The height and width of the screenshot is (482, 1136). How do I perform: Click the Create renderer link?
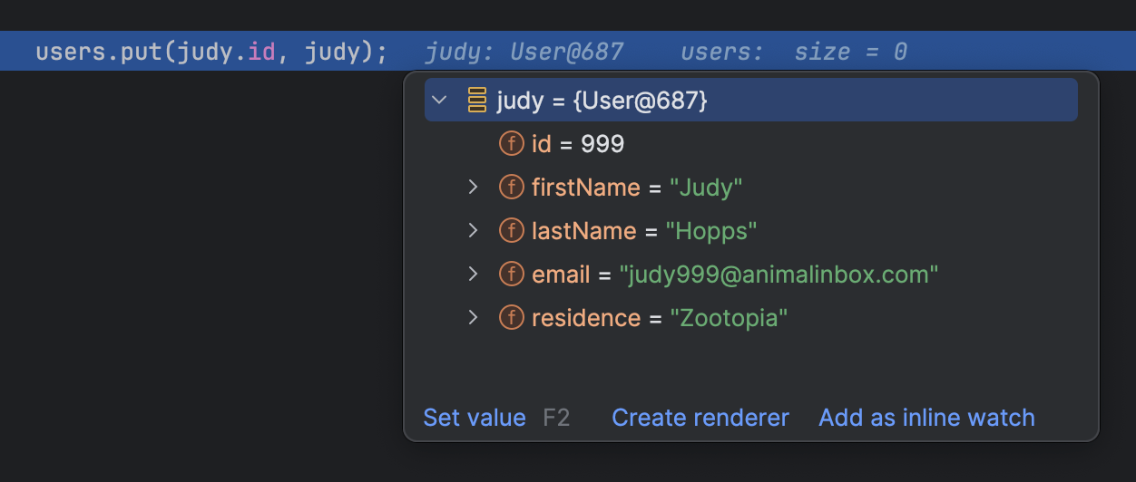pyautogui.click(x=700, y=418)
